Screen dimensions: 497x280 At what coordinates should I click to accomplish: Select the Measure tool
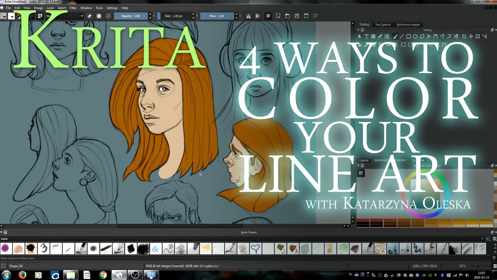(485, 36)
